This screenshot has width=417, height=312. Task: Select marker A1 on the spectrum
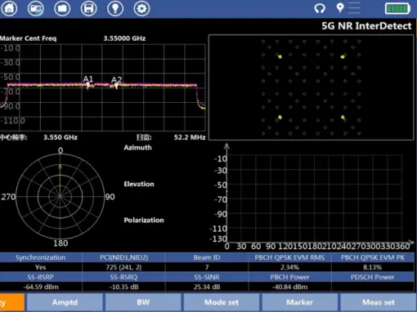tap(87, 82)
